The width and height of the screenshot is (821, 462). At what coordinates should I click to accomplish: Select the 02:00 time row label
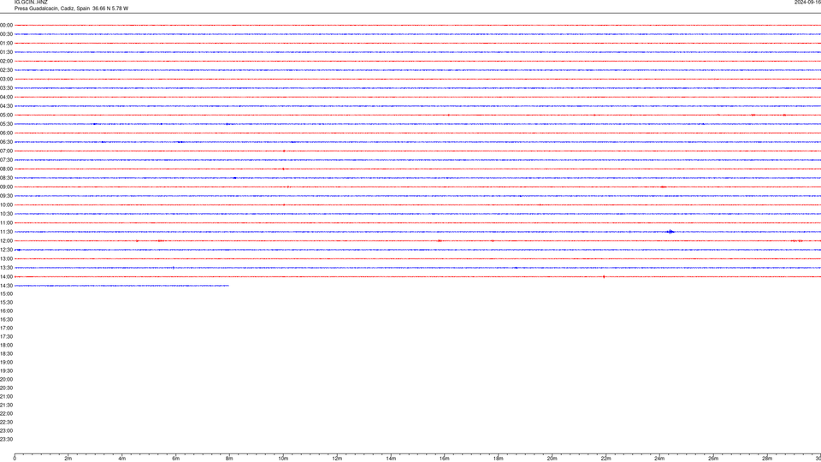(x=6, y=62)
